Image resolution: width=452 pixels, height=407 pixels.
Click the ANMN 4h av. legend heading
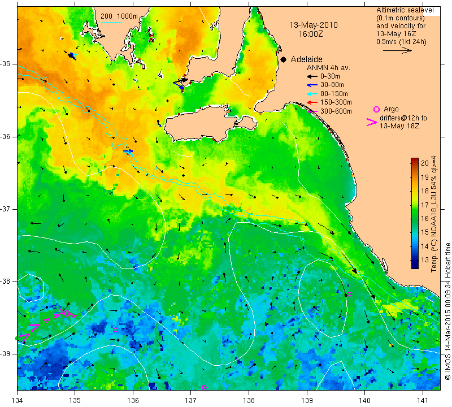click(x=328, y=68)
